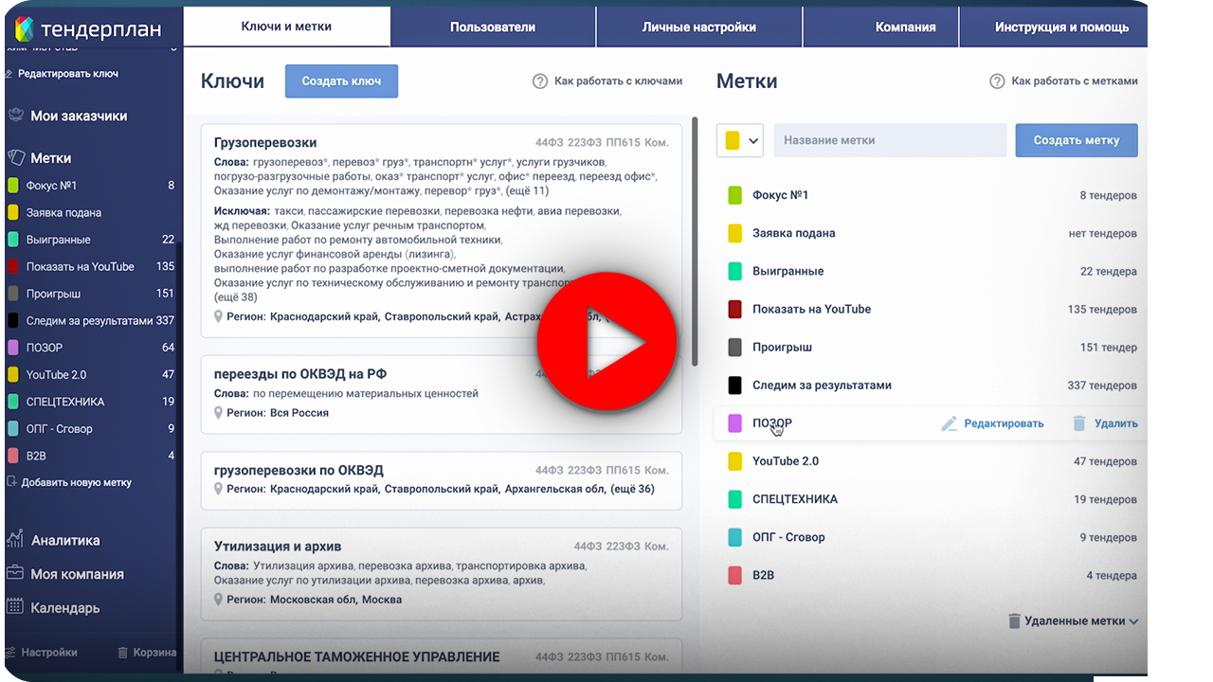
Task: Play the video with the red play button
Action: pos(606,341)
